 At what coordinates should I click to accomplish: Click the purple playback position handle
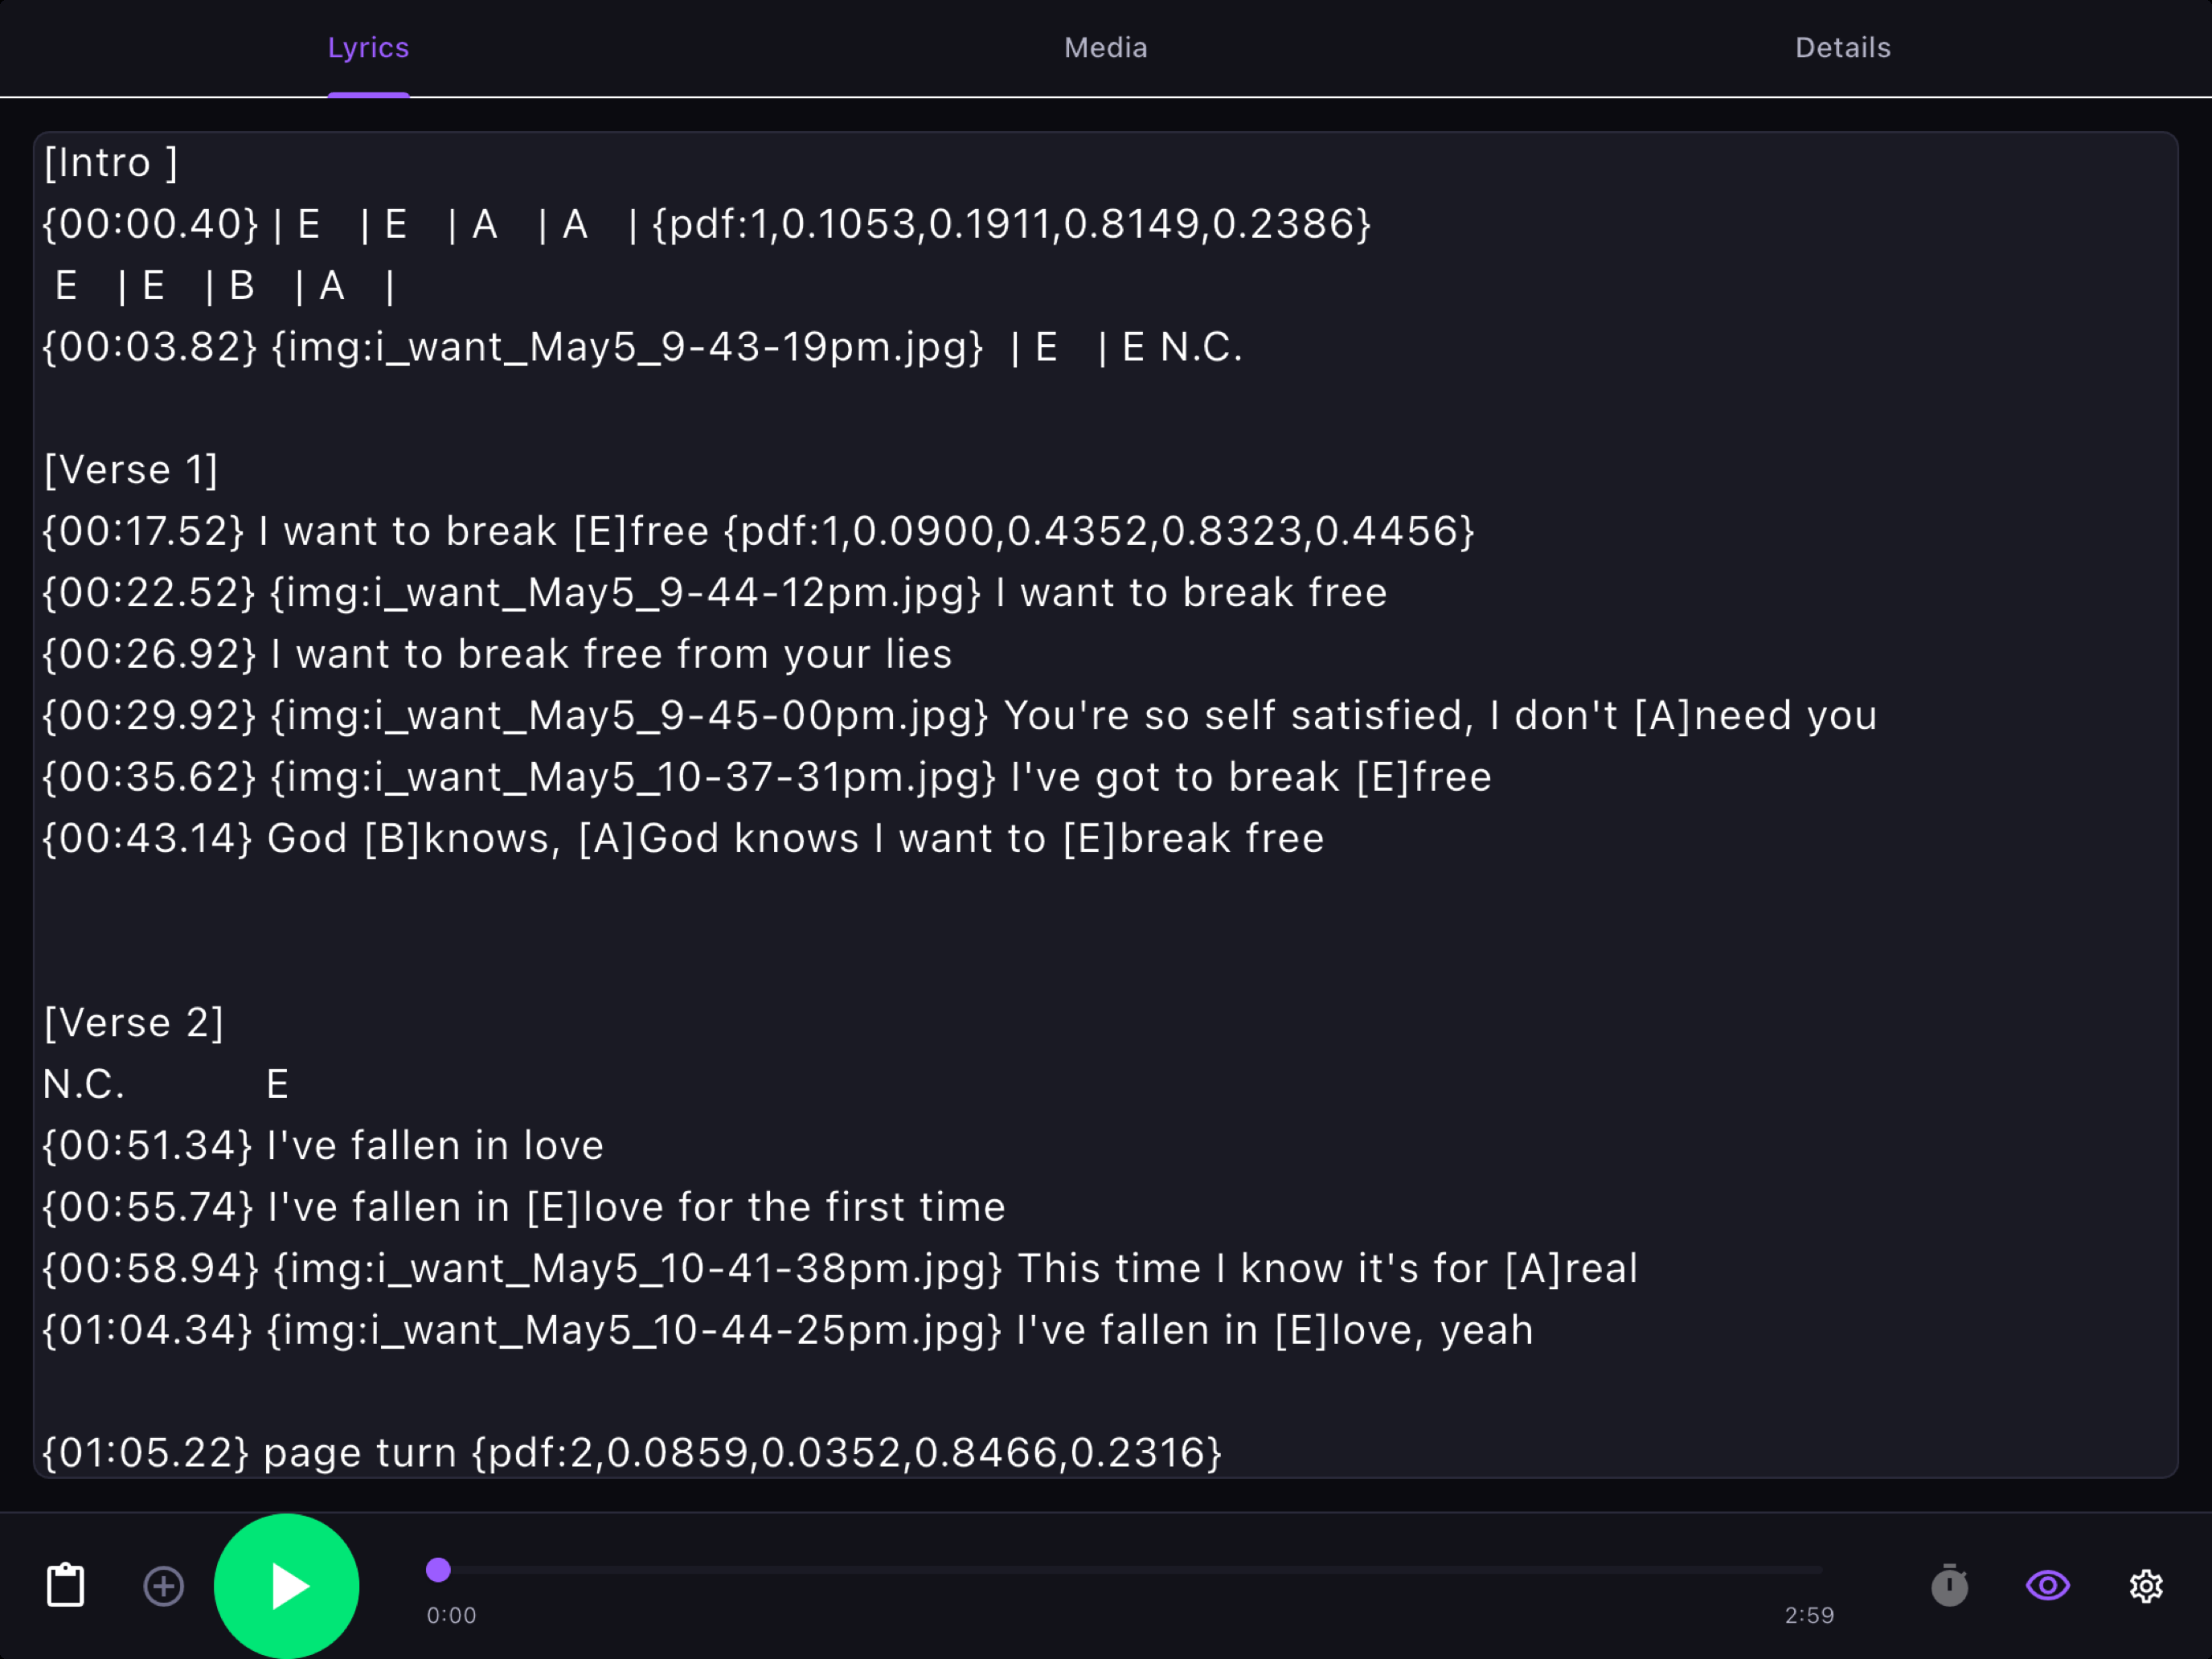438,1570
